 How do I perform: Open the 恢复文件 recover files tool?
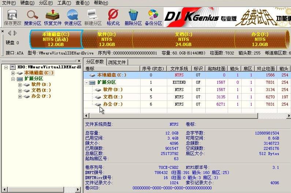[53, 17]
